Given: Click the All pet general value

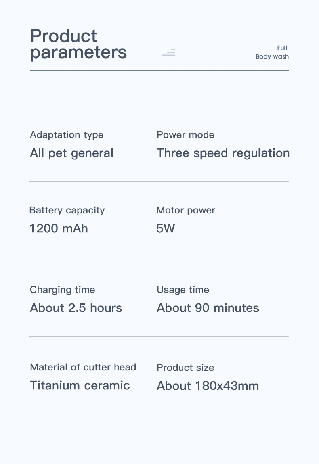Looking at the screenshot, I should (72, 153).
